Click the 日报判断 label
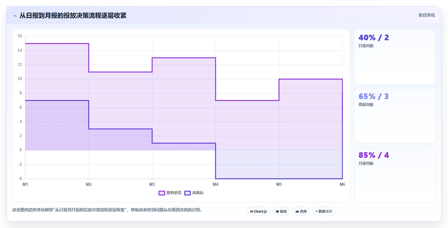The width and height of the screenshot is (448, 228). pos(366,46)
